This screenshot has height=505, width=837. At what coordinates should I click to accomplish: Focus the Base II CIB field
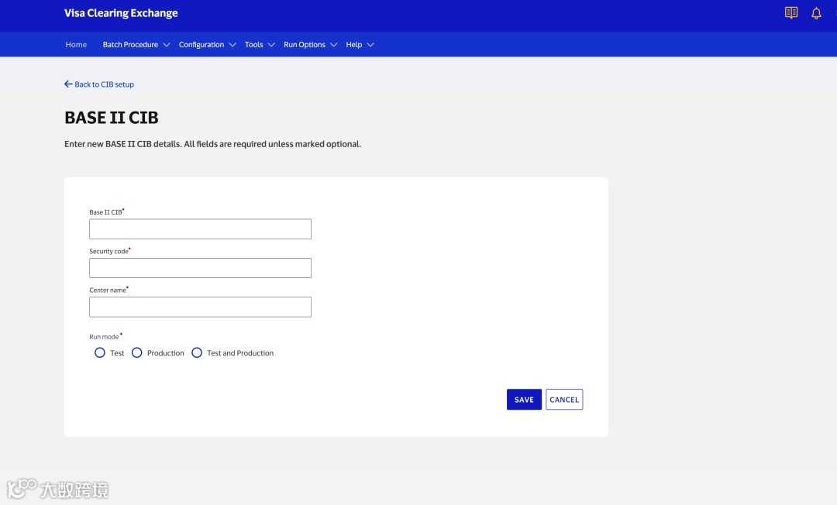coord(200,228)
